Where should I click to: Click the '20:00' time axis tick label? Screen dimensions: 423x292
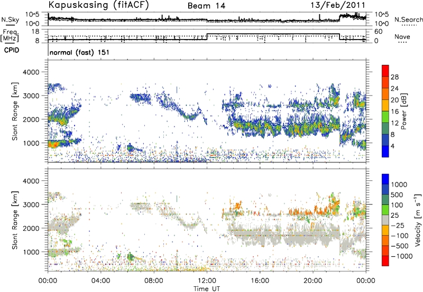(x=312, y=281)
